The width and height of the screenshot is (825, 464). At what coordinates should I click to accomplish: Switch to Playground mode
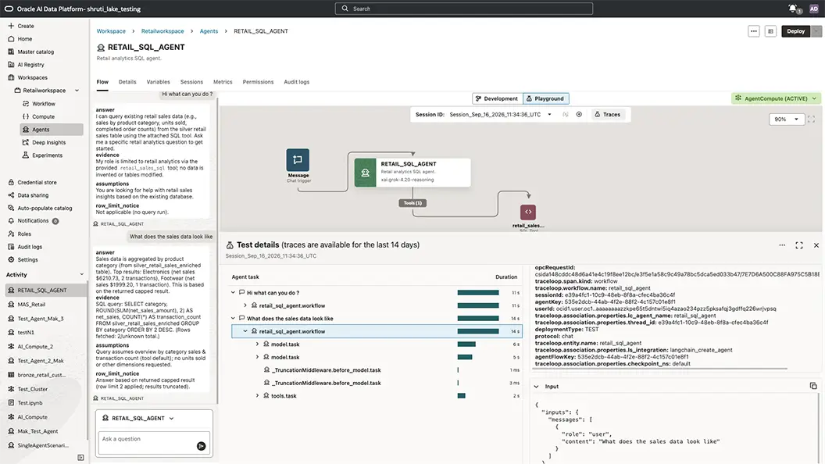tap(545, 98)
